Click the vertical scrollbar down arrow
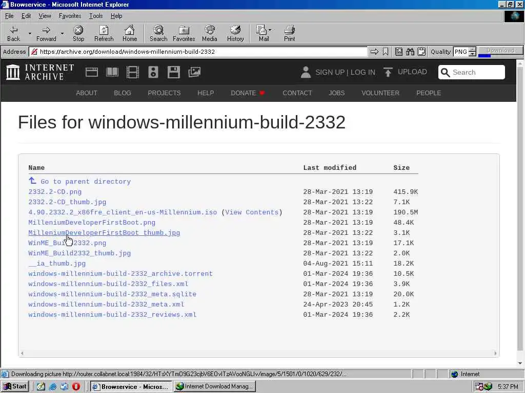 pyautogui.click(x=520, y=363)
